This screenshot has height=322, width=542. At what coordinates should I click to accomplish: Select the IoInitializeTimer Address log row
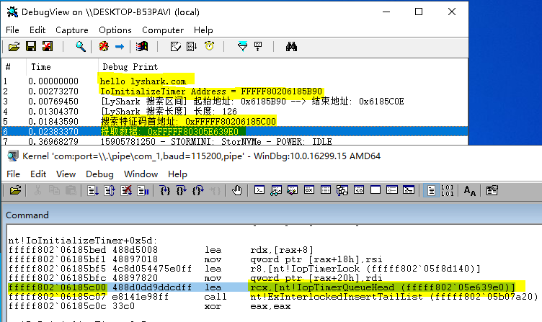point(235,91)
